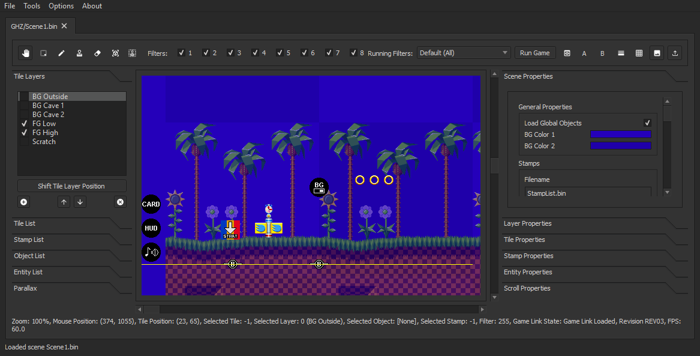Viewport: 700px width, 356px height.
Task: Select the hand pan tool
Action: [25, 53]
